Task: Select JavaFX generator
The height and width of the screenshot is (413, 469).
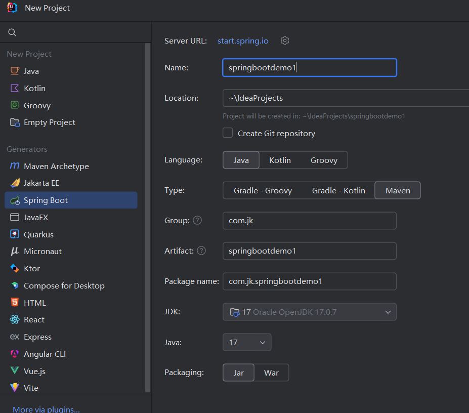Action: (x=71, y=217)
